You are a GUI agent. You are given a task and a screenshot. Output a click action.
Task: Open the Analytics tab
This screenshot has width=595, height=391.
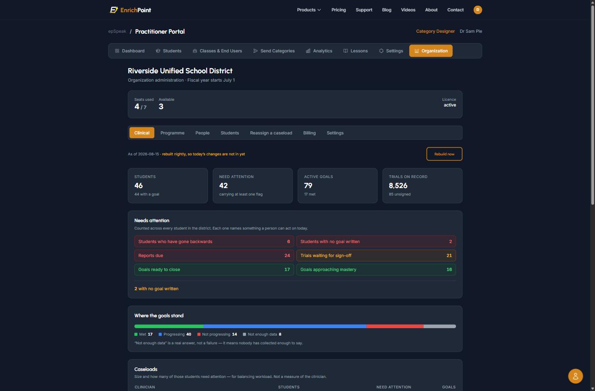pos(319,51)
